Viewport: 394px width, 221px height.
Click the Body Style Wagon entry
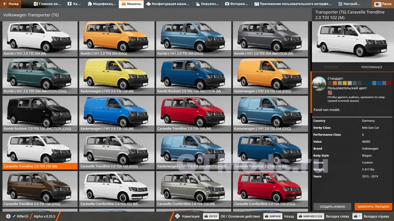tap(353, 155)
